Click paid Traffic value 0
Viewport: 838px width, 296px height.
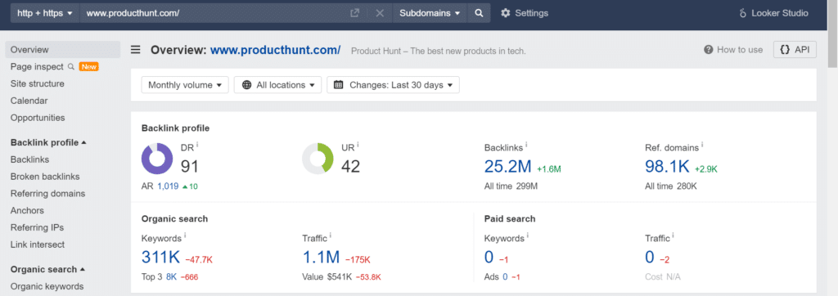point(650,258)
